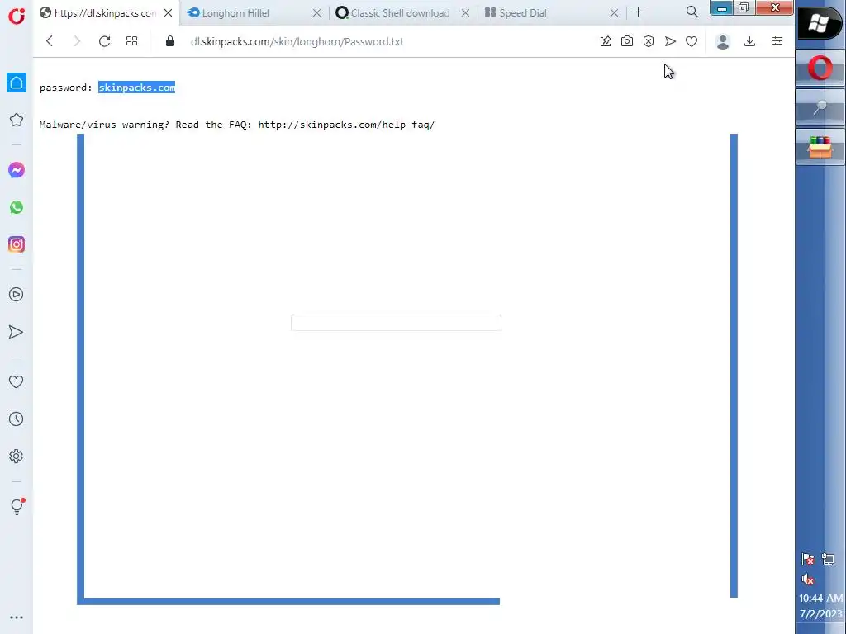
Task: Search open tabs with magnifier icon
Action: (x=692, y=12)
